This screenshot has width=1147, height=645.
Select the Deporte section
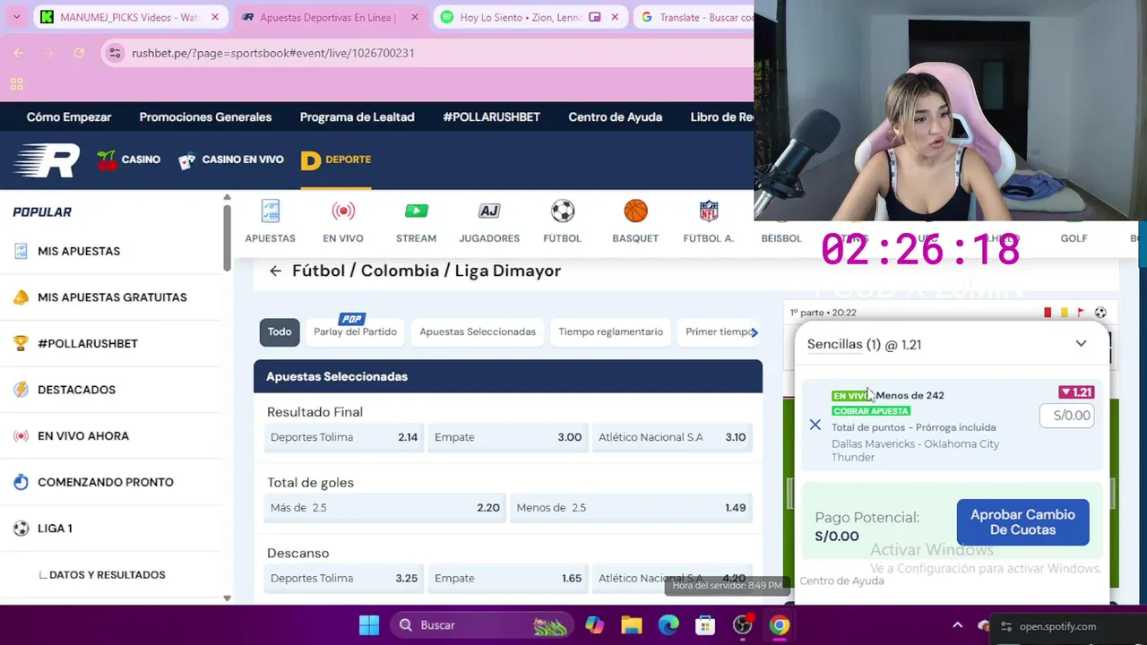pos(336,160)
